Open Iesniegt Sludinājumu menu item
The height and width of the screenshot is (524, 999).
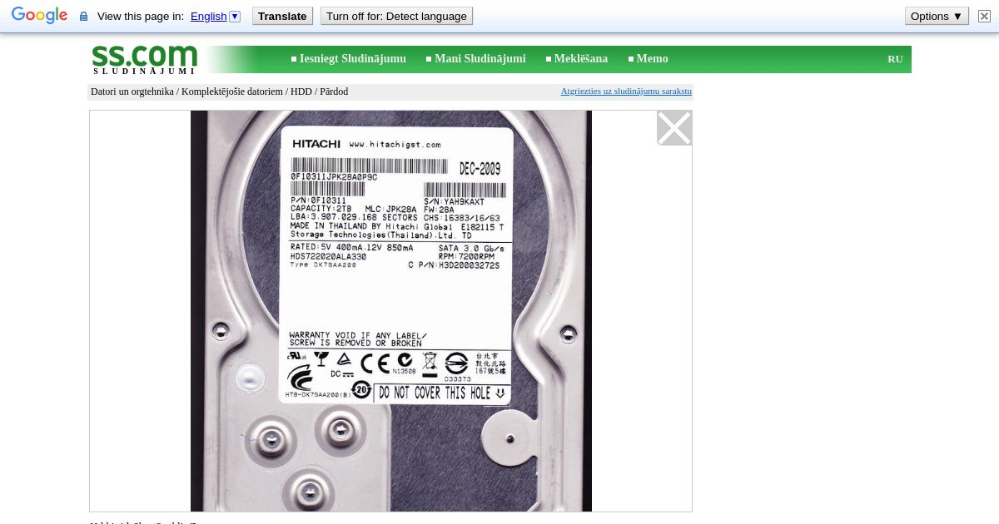[353, 59]
